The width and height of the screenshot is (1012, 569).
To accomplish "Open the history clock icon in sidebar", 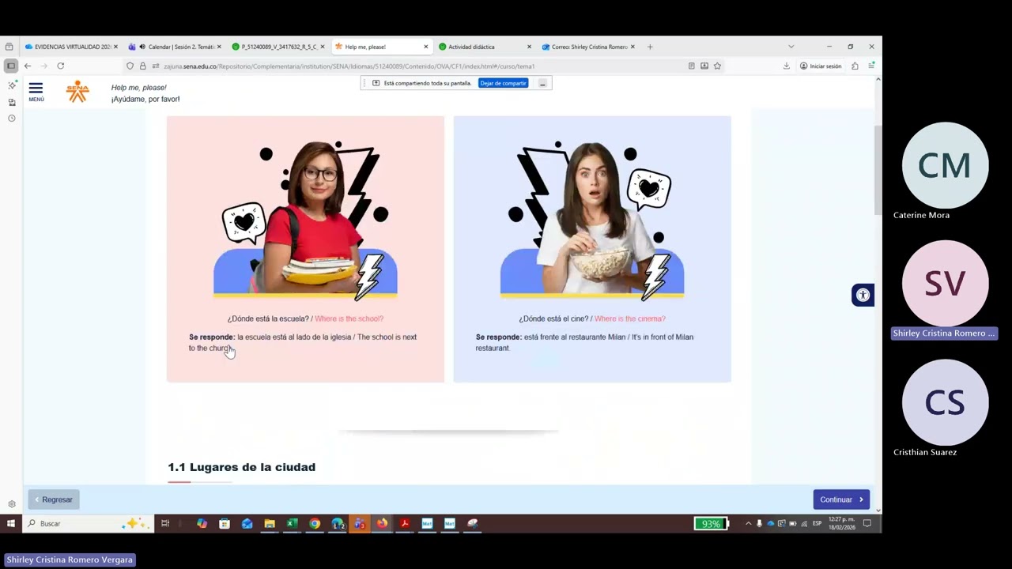I will pos(12,119).
